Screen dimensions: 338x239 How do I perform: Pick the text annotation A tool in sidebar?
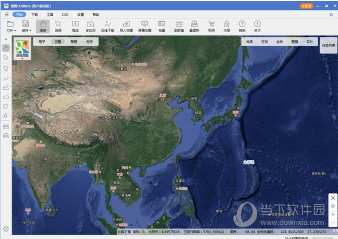[6, 116]
